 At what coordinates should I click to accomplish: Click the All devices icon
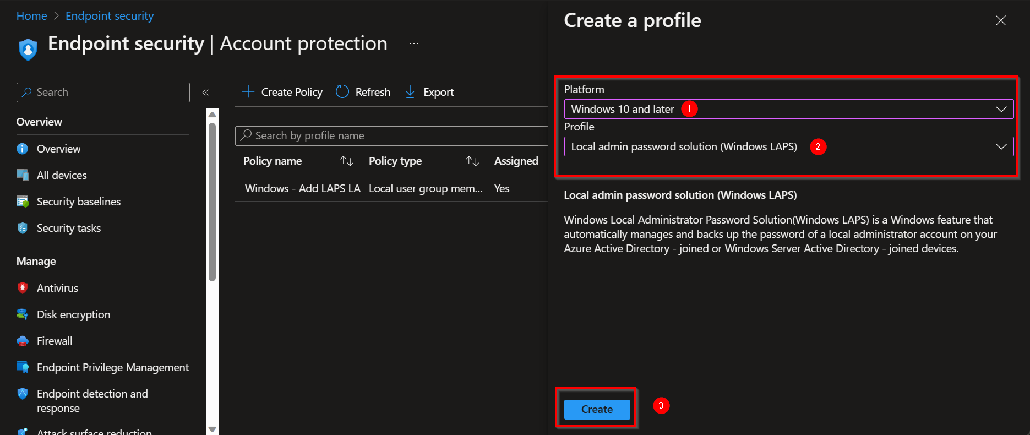(23, 175)
